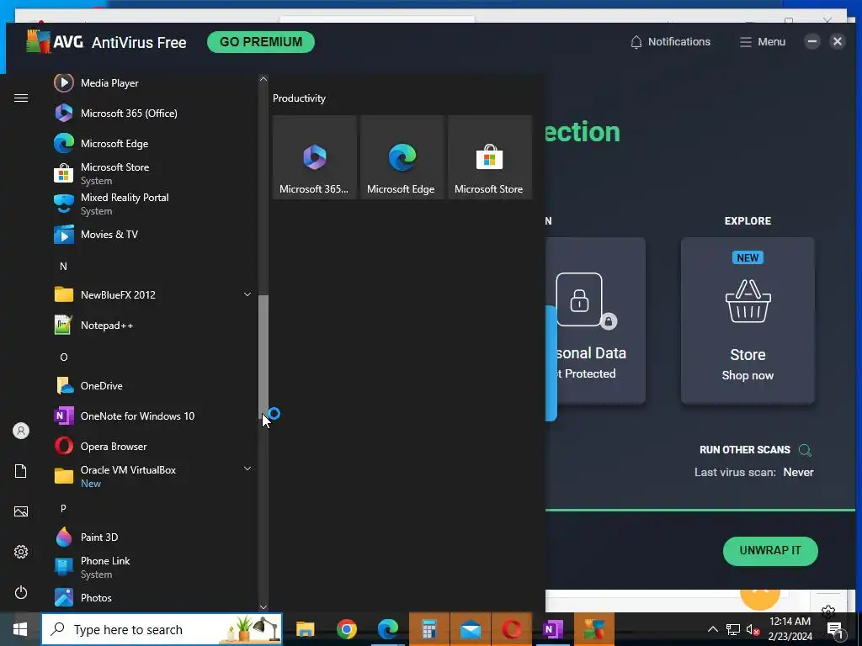Minimize the AVG window
The image size is (862, 646).
812,42
